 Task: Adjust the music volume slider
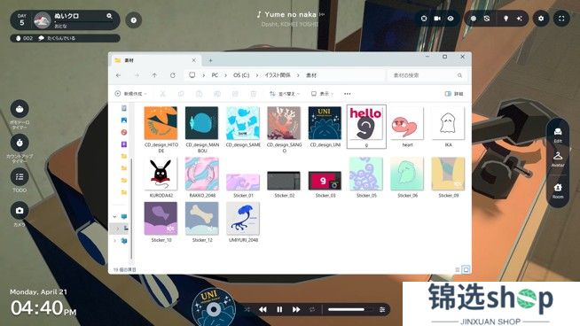[x=349, y=309]
